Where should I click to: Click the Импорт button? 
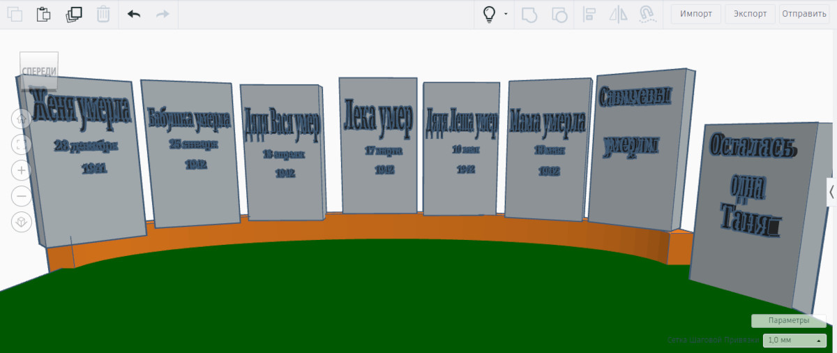695,14
